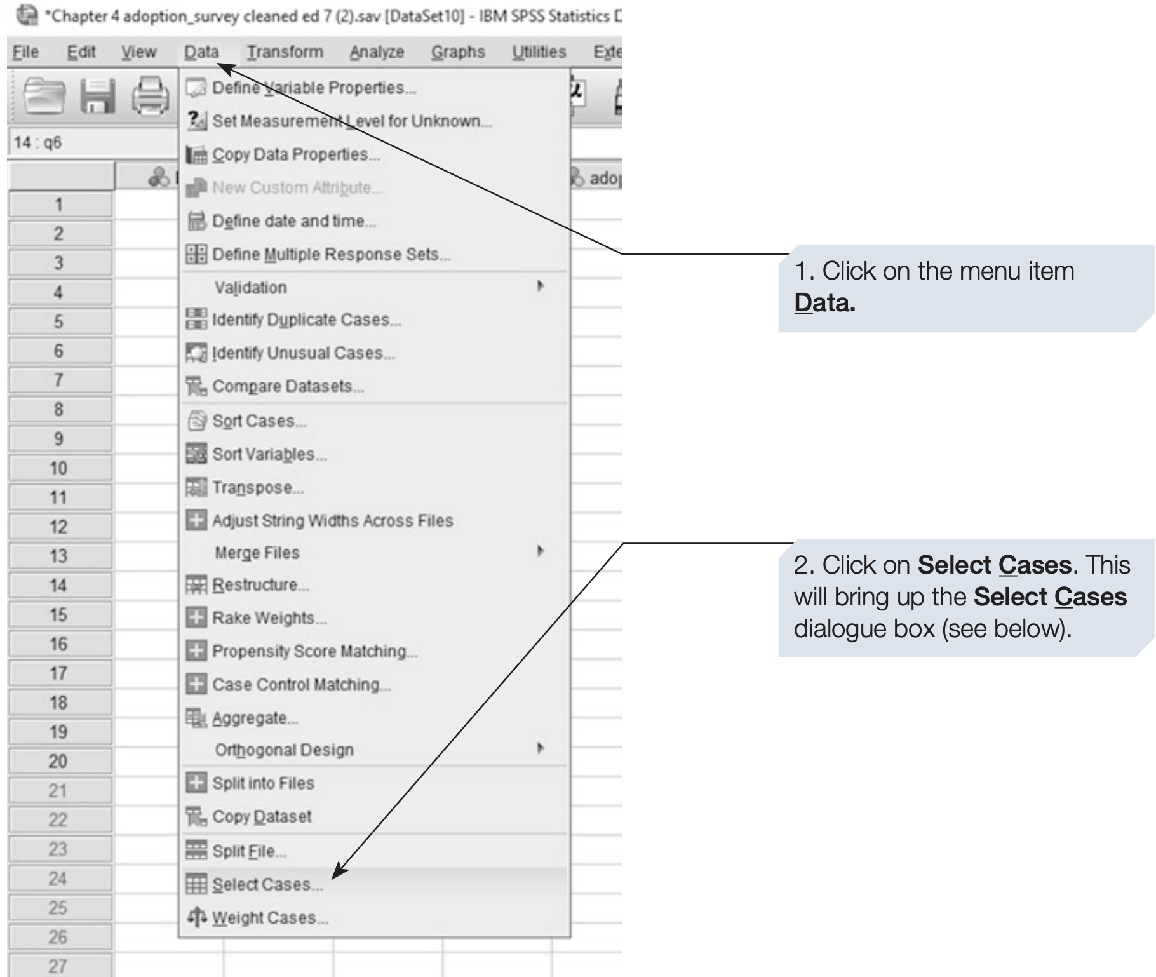
Task: Click the Split File icon
Action: pos(196,851)
